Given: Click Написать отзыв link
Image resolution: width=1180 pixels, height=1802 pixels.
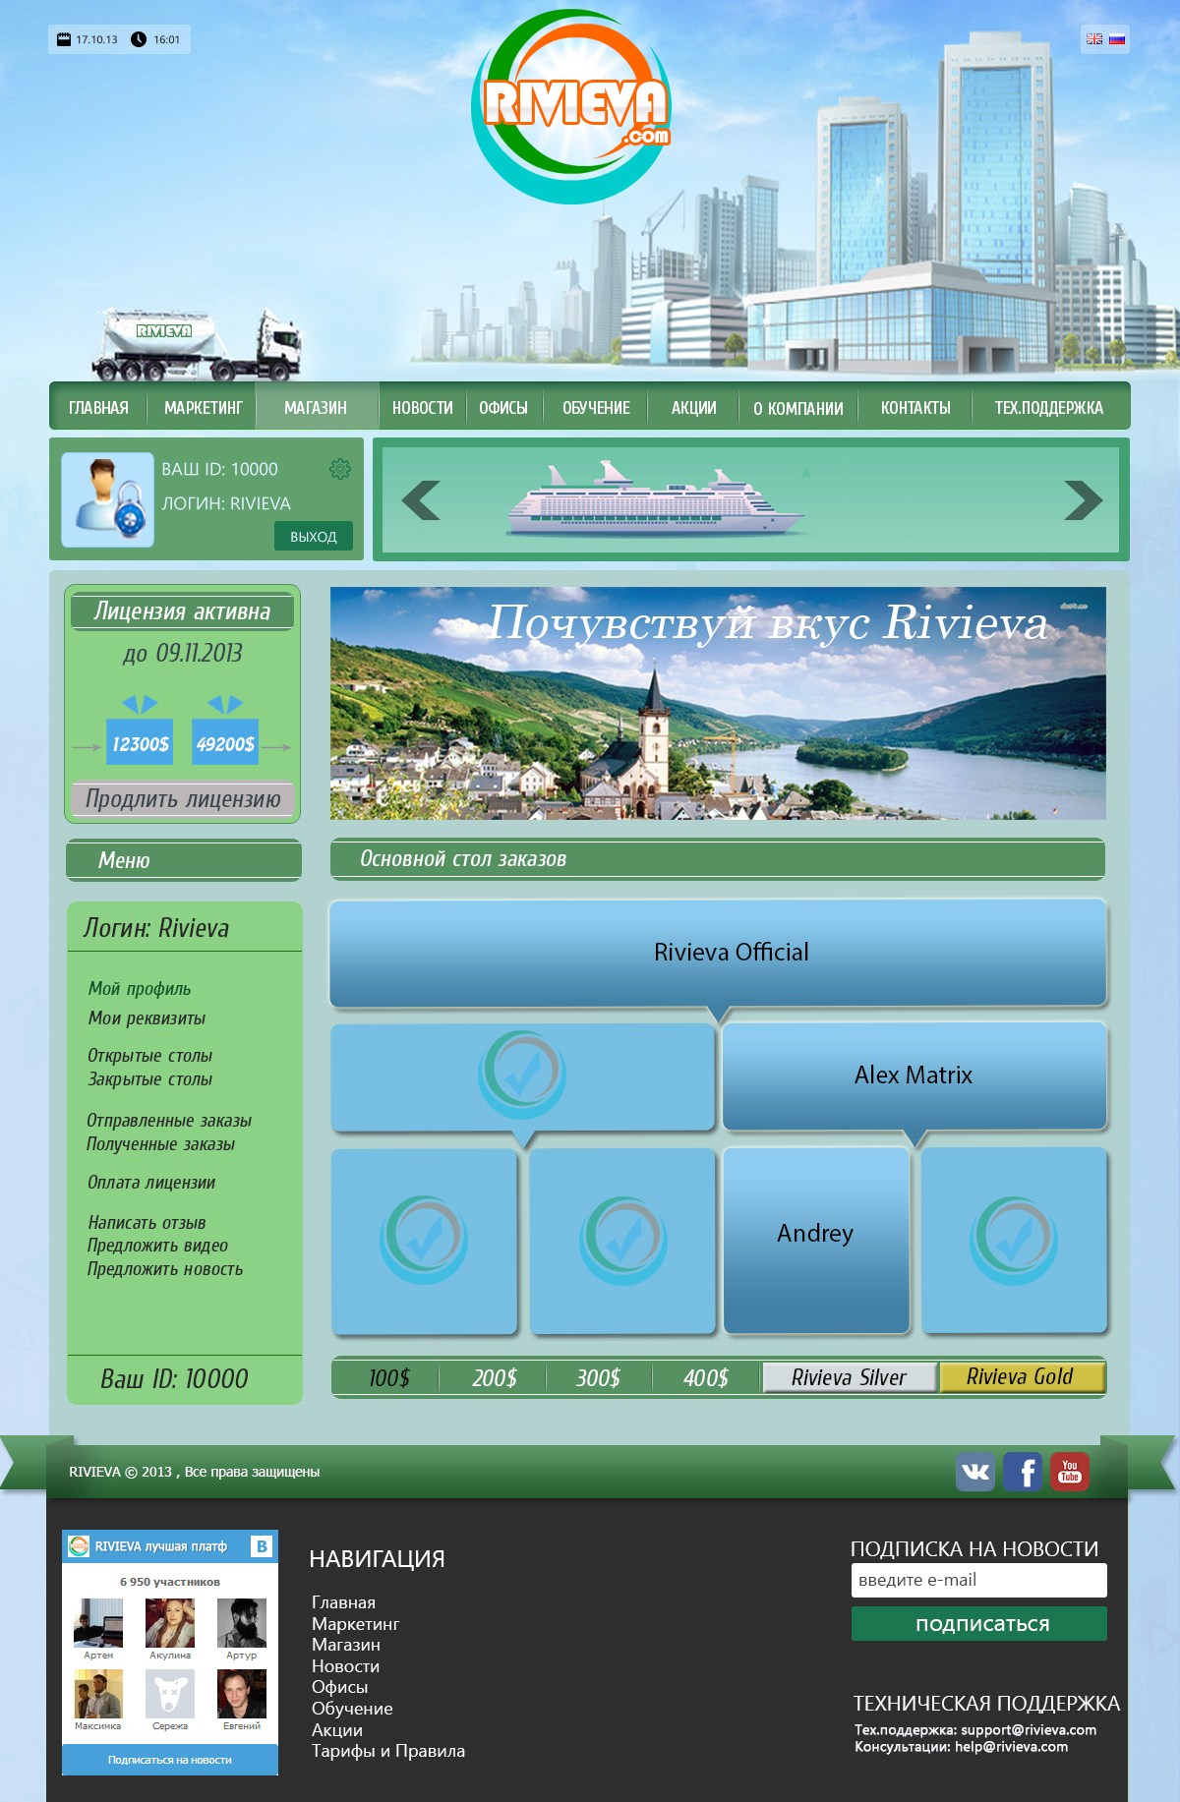Looking at the screenshot, I should coord(147,1222).
